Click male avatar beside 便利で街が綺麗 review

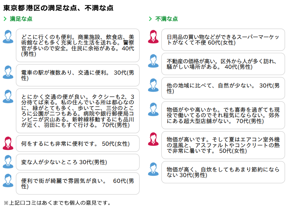click(x=8, y=180)
